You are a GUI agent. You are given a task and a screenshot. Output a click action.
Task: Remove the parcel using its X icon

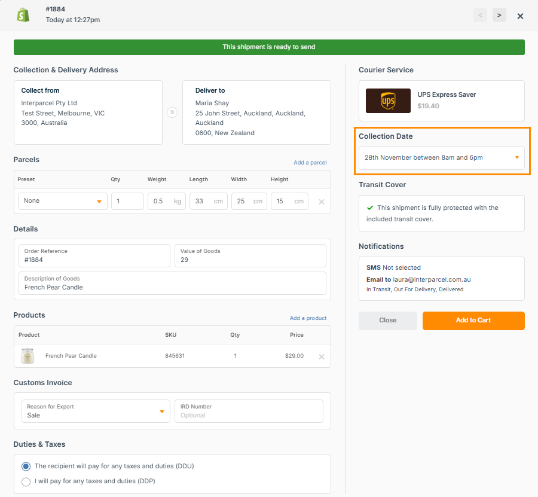pyautogui.click(x=320, y=202)
